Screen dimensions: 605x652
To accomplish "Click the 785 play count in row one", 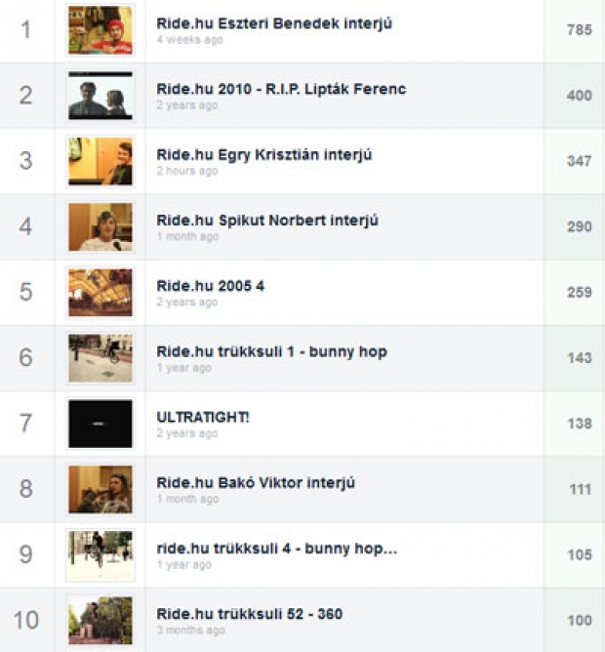I will pyautogui.click(x=579, y=30).
